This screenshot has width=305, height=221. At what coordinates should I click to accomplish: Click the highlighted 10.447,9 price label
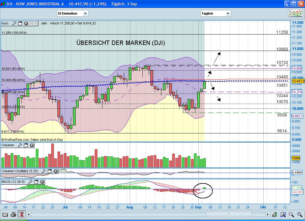(x=298, y=81)
